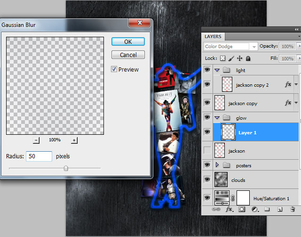Click the Fill value field

pyautogui.click(x=287, y=58)
